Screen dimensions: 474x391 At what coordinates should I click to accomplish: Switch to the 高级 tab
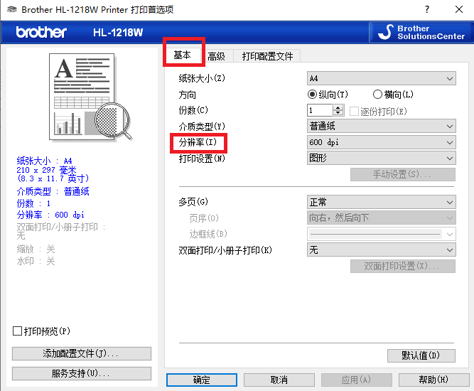(x=217, y=56)
